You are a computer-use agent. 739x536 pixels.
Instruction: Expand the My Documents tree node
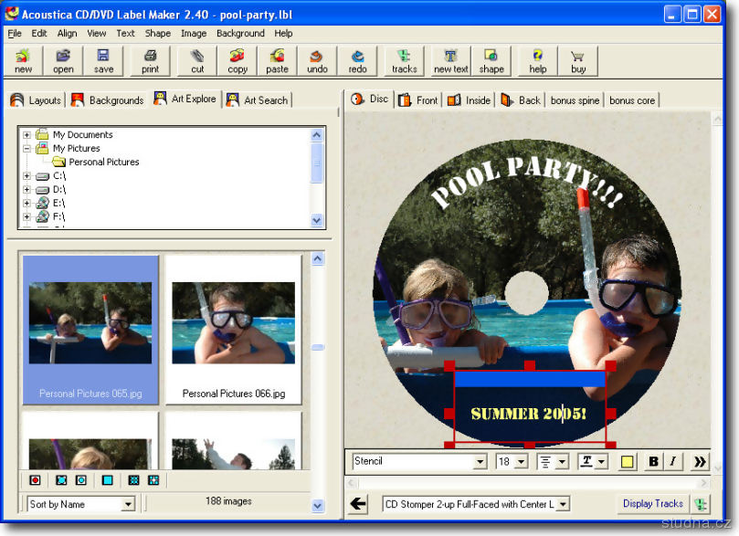27,135
